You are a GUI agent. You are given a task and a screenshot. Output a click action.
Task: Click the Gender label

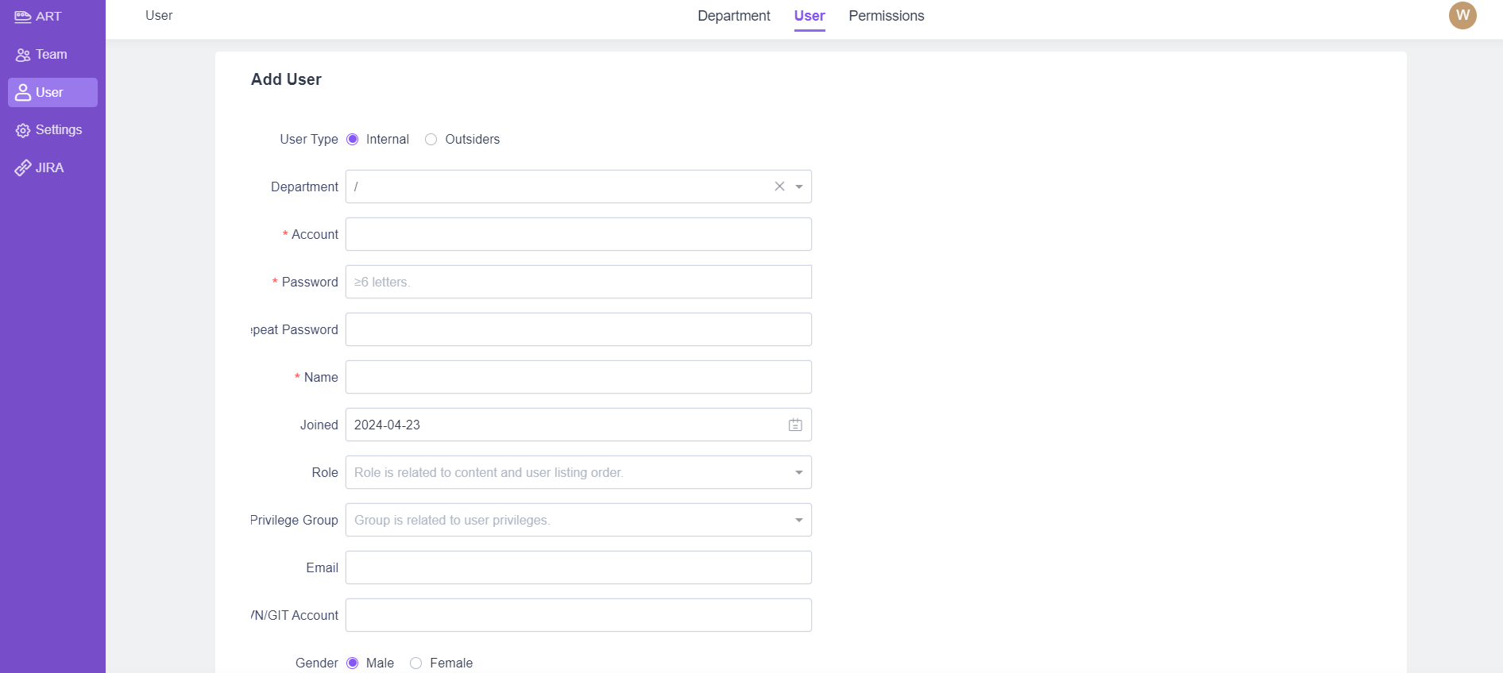(317, 663)
